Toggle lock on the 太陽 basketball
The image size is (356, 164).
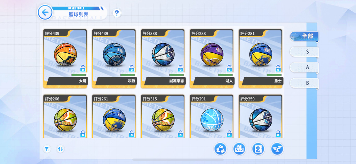tap(83, 68)
